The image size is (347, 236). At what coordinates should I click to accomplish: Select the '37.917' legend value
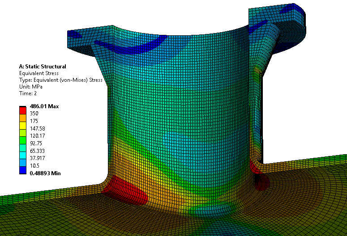tap(38, 158)
